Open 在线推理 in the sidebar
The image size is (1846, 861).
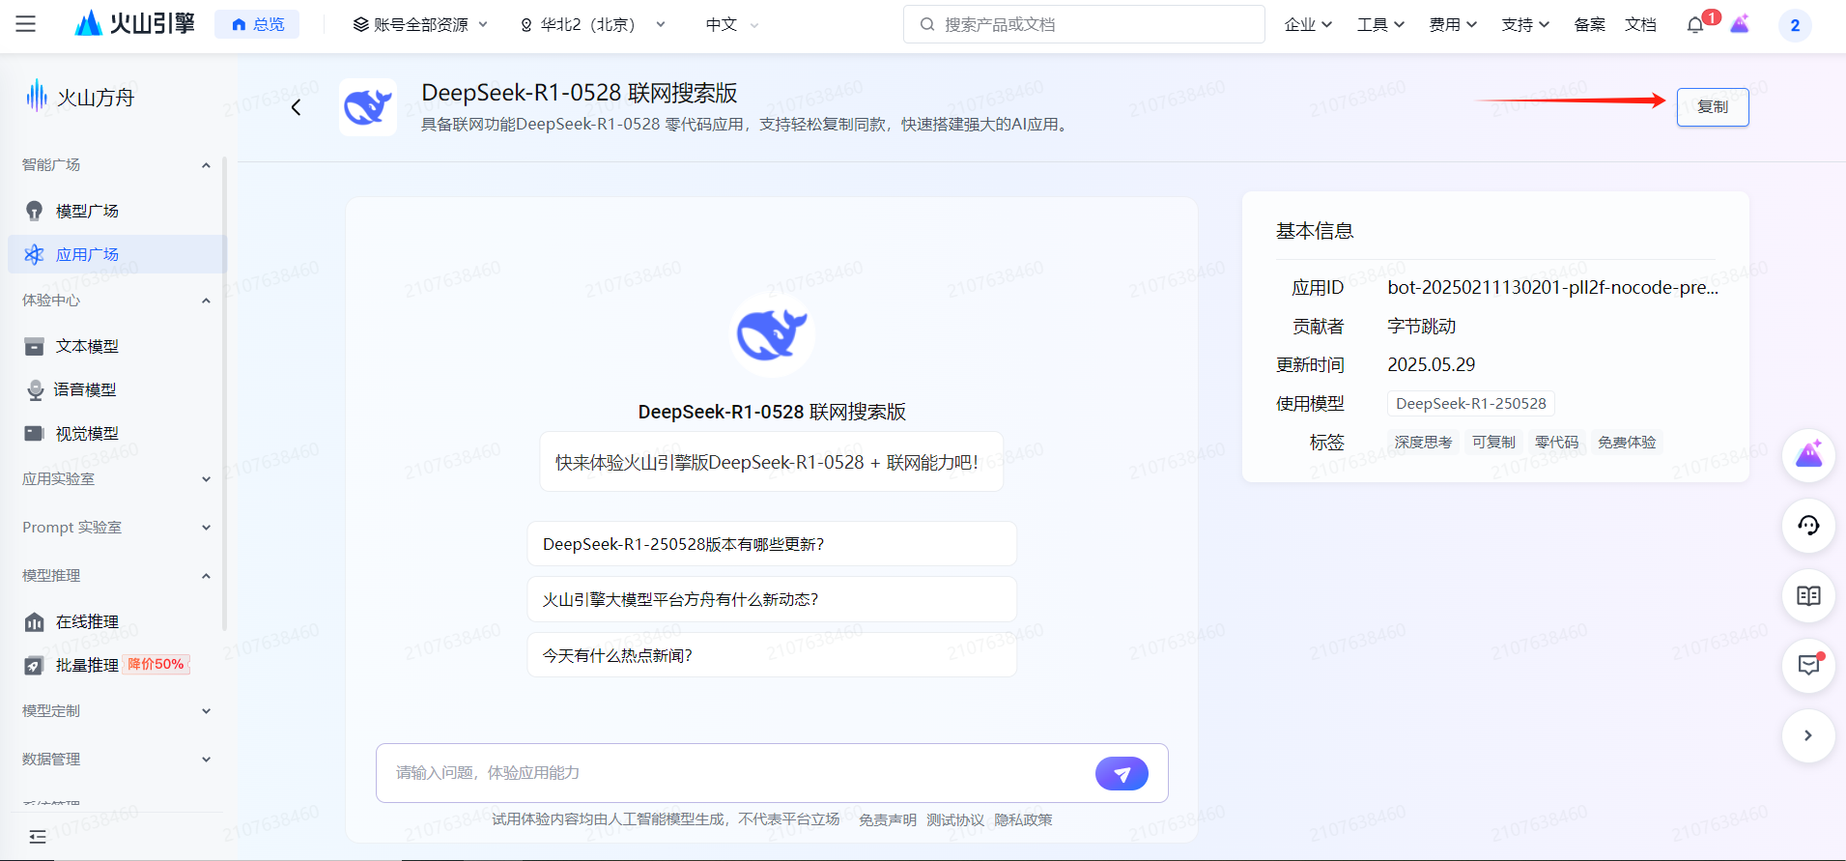point(116,621)
